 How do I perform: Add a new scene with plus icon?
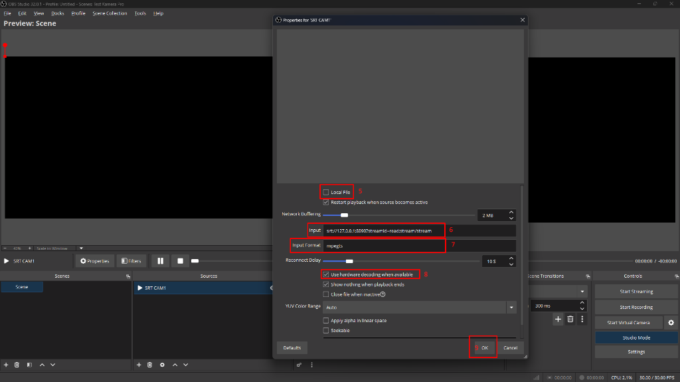[x=6, y=365]
